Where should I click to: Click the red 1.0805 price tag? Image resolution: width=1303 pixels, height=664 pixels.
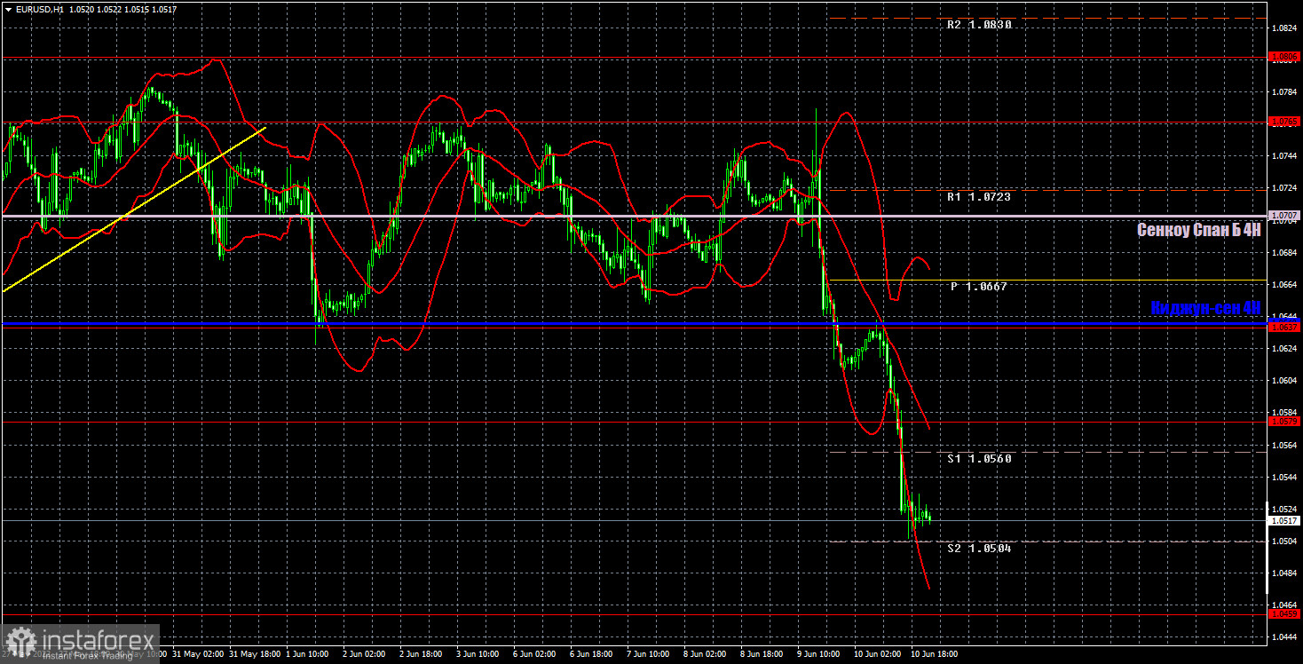1284,57
